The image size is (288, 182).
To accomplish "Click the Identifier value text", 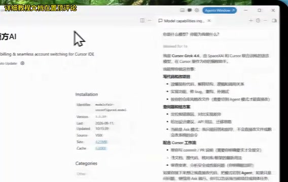I will [111, 107].
